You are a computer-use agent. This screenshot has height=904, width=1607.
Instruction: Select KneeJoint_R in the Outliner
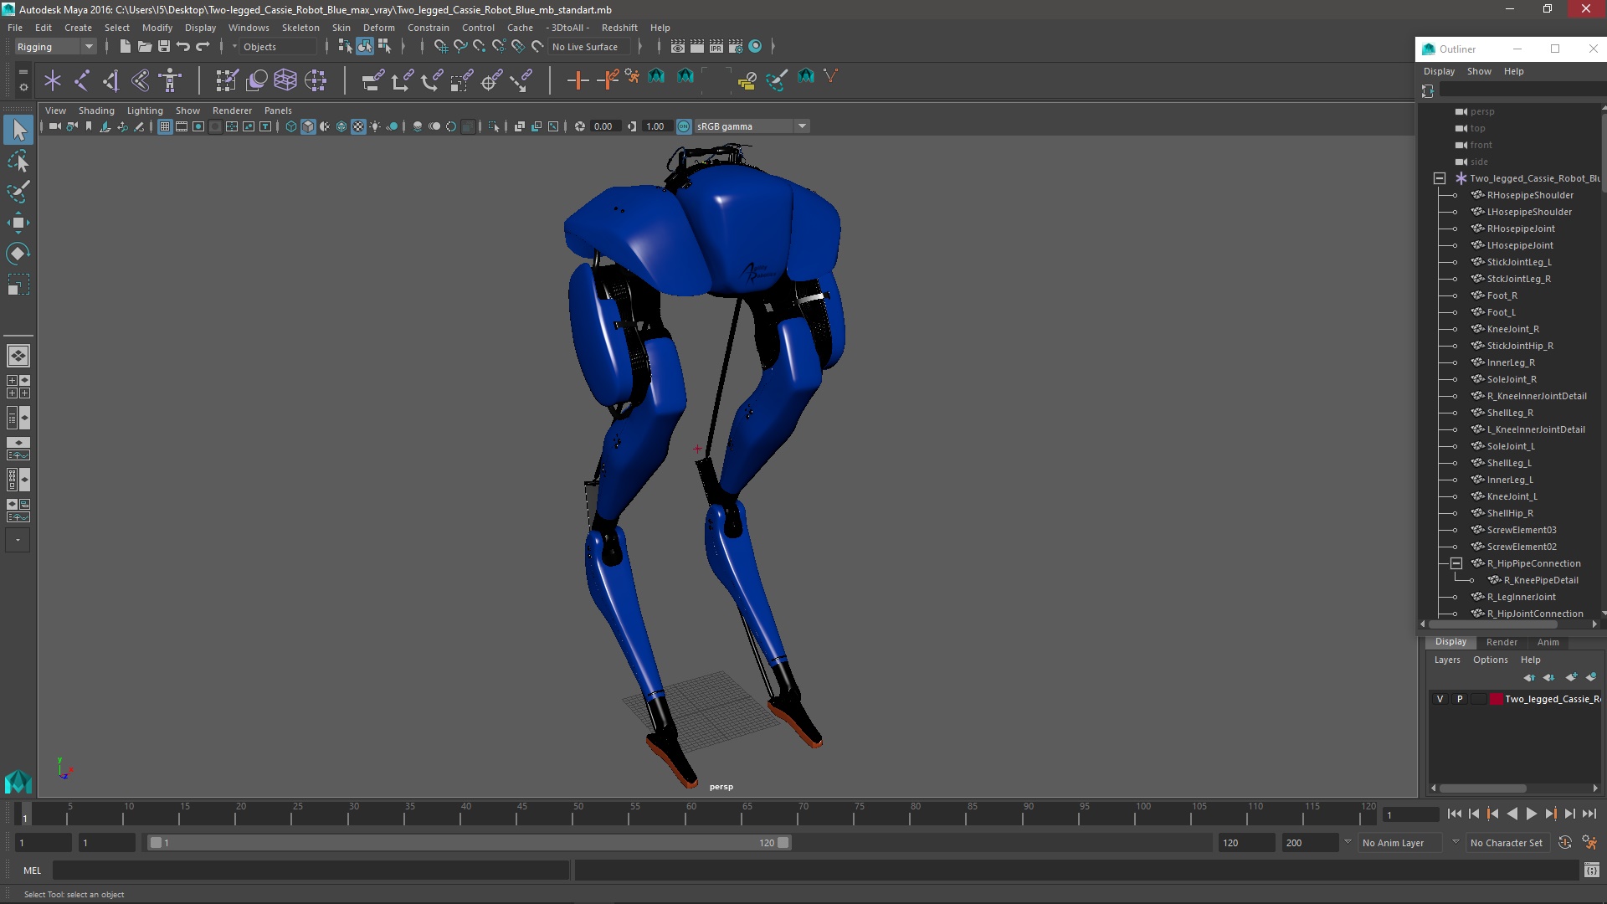coord(1512,329)
